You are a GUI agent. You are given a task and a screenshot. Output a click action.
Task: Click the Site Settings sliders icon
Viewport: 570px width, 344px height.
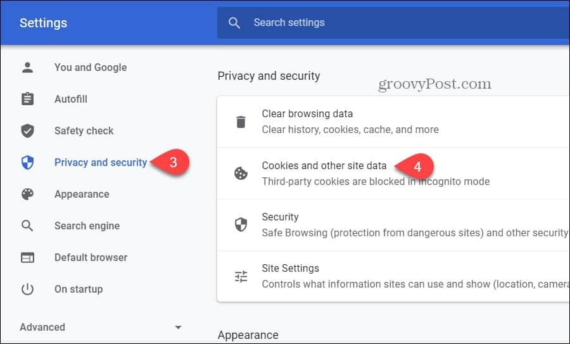click(241, 276)
